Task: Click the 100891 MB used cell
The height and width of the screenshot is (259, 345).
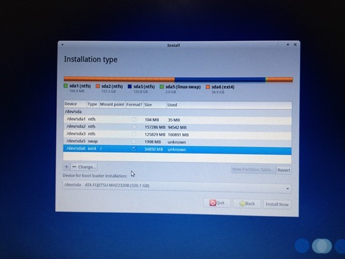Action: tap(178, 134)
